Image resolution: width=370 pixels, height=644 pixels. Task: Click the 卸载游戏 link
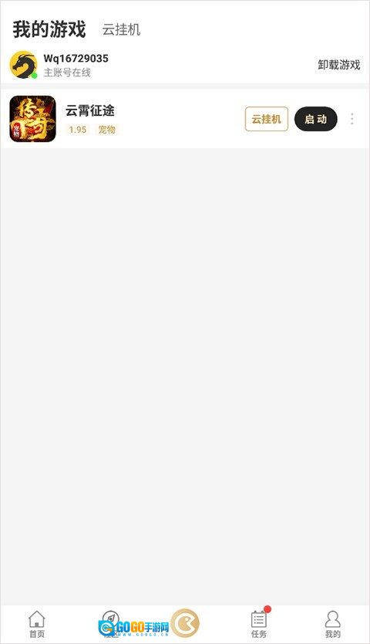pos(339,65)
